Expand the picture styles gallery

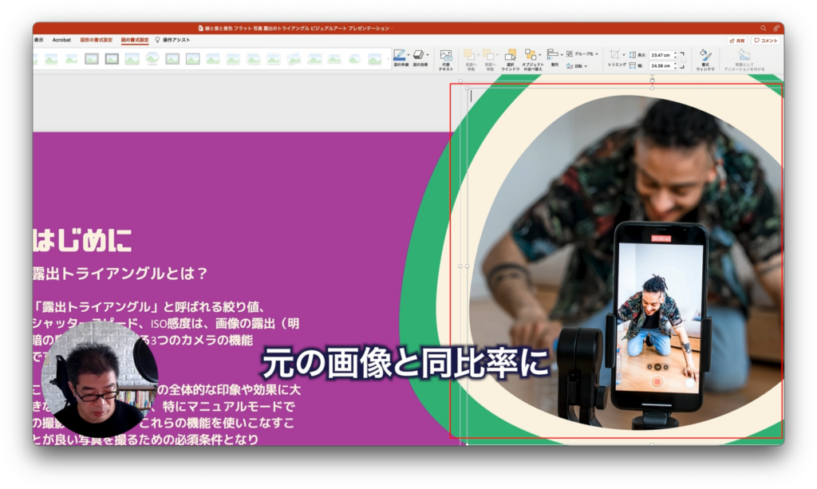click(389, 58)
